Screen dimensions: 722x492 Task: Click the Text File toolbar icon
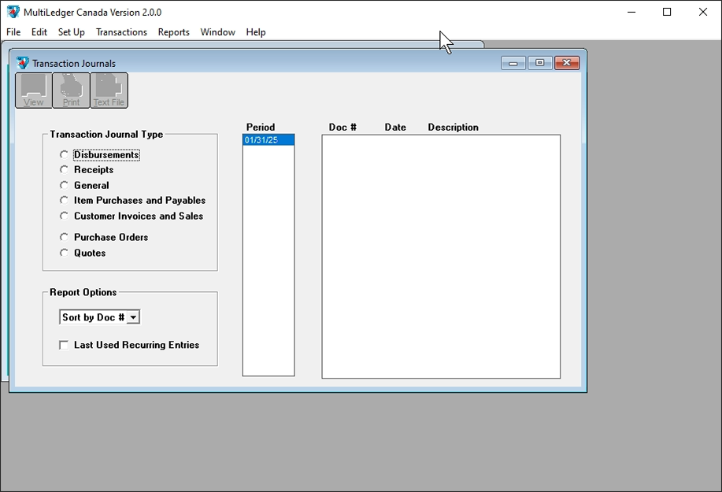(x=109, y=91)
